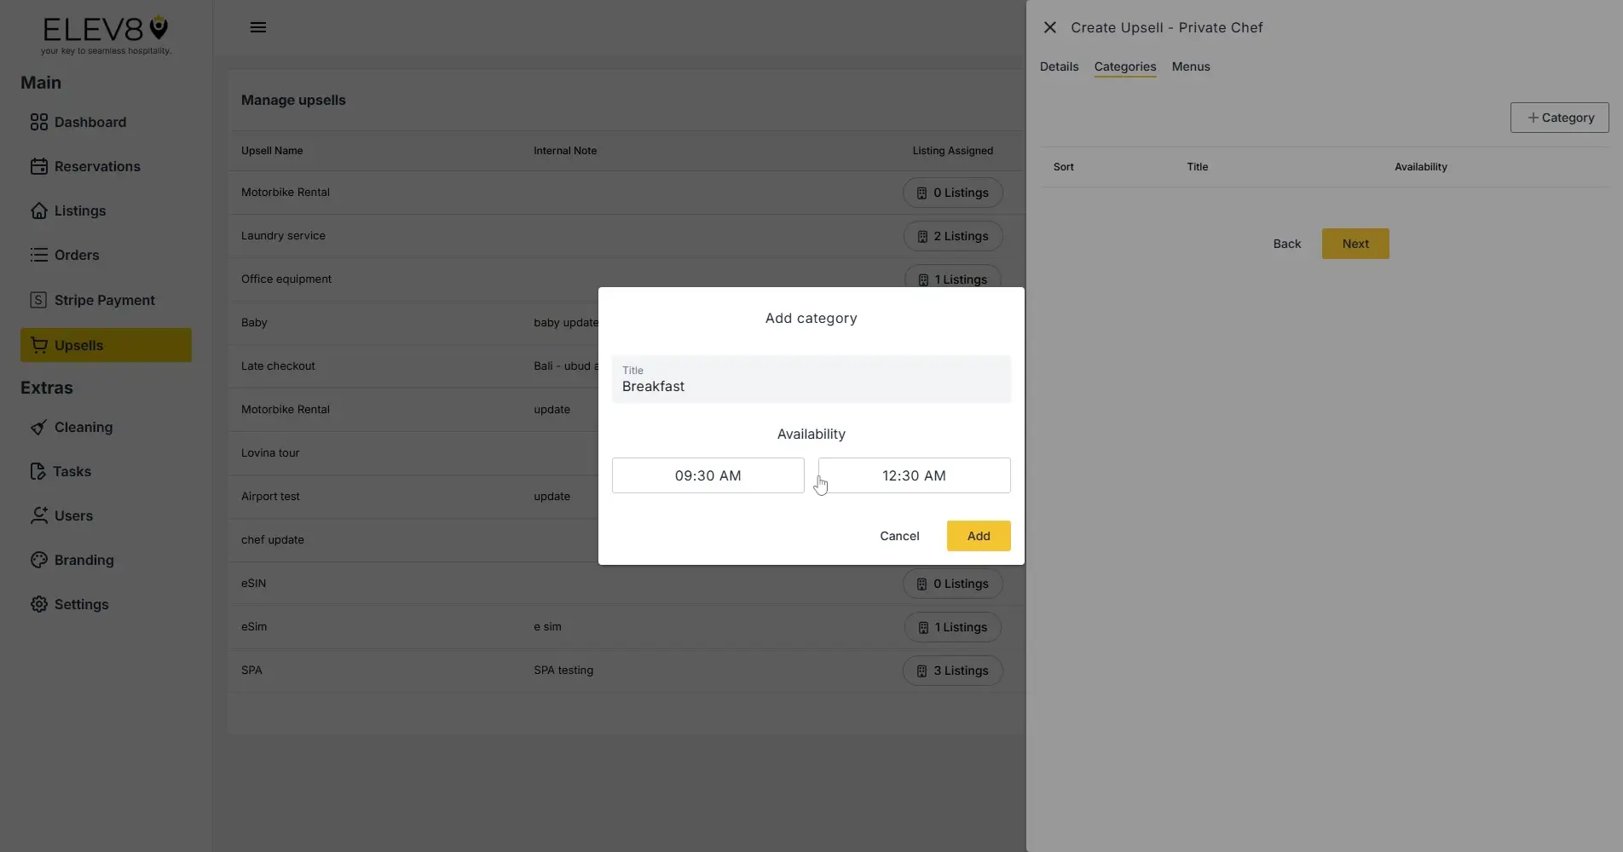Click the Upsells shopping cart icon
The height and width of the screenshot is (852, 1623).
tap(38, 345)
